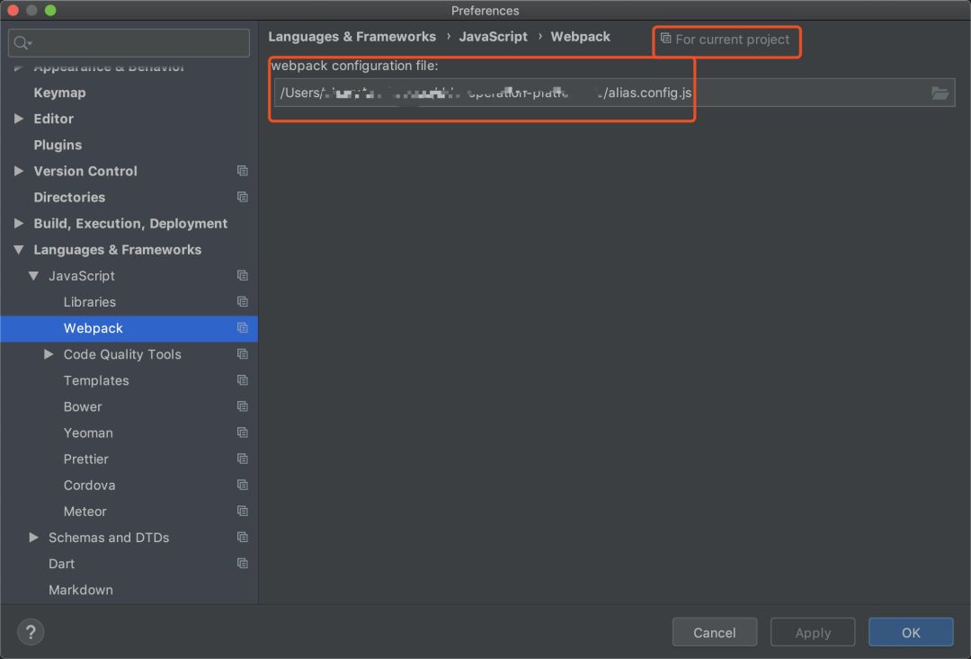Image resolution: width=971 pixels, height=659 pixels.
Task: Expand the Schemas and DTDs node
Action: point(33,538)
